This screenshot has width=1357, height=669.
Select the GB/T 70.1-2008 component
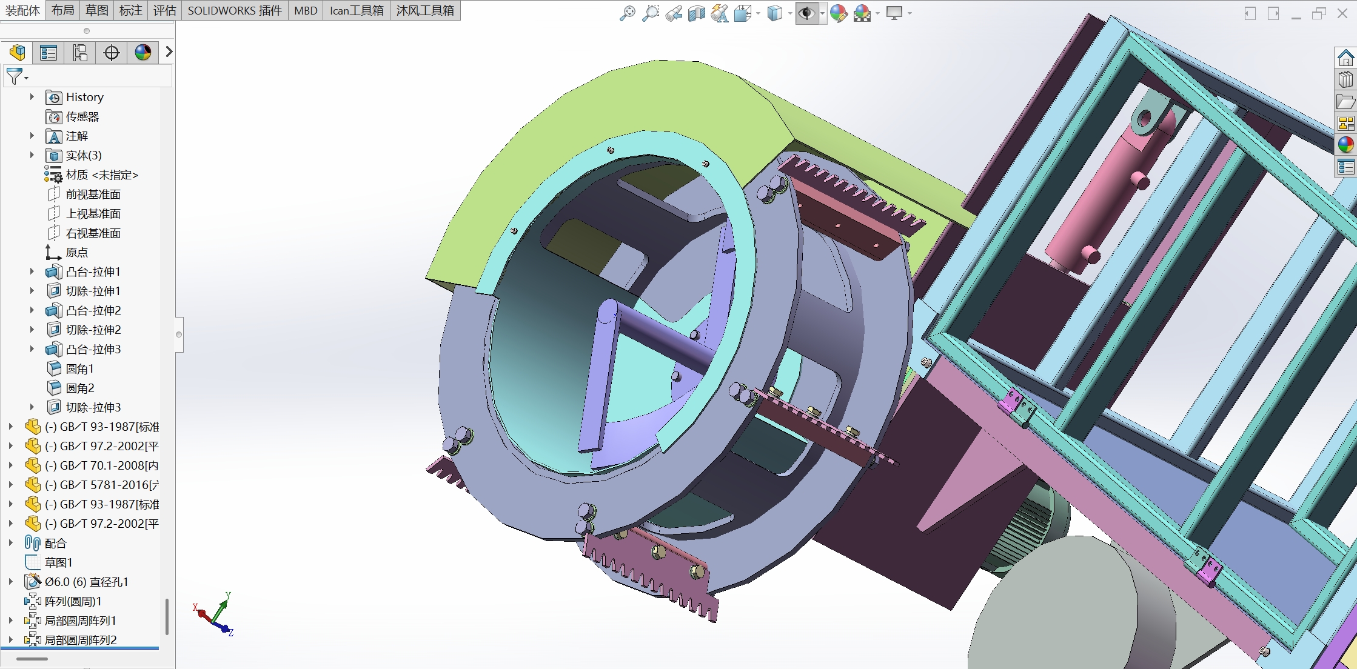92,465
